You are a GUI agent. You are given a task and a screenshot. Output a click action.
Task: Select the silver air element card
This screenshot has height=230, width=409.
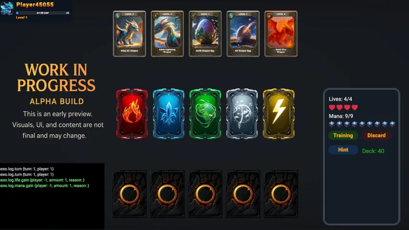(242, 114)
